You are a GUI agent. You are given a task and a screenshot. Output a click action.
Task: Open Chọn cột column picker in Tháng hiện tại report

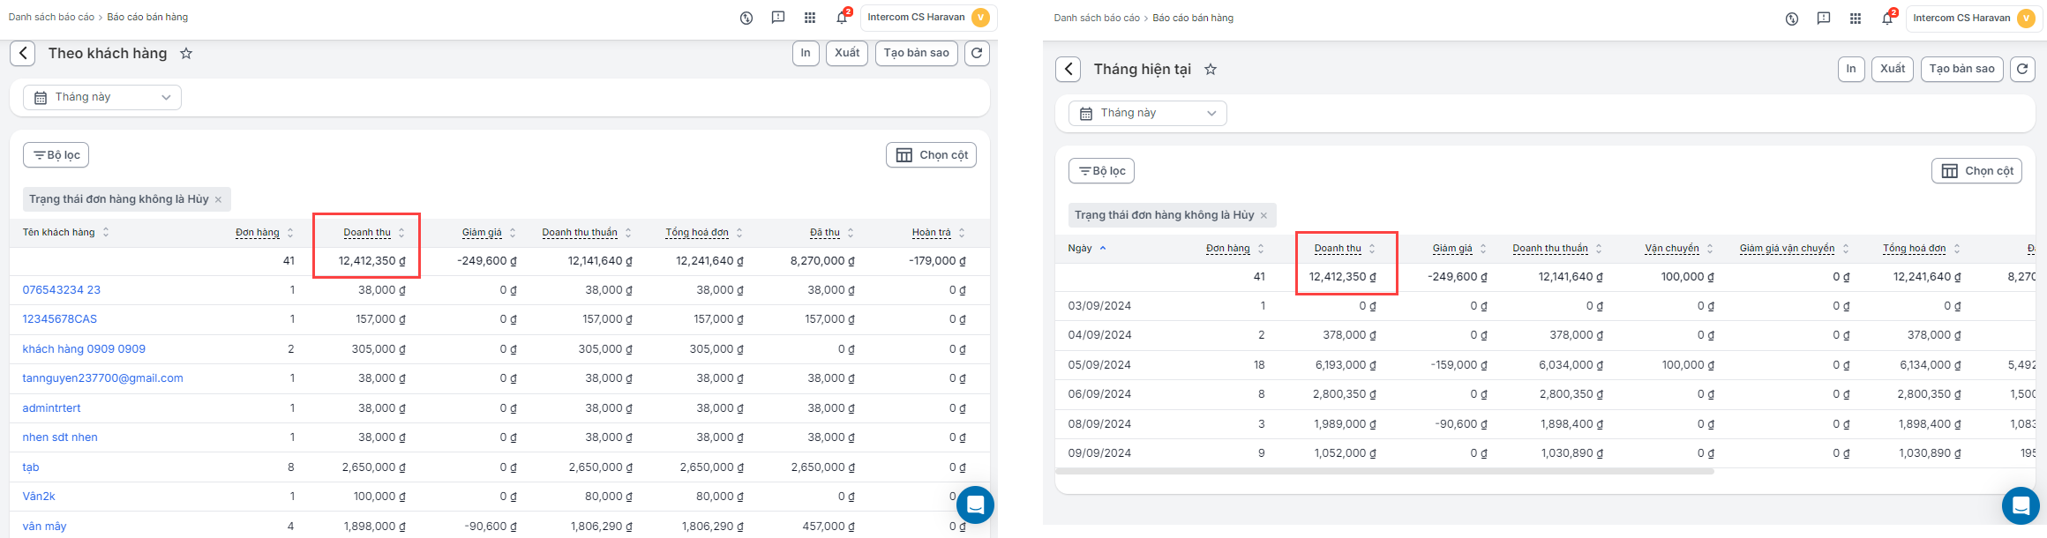click(1976, 171)
